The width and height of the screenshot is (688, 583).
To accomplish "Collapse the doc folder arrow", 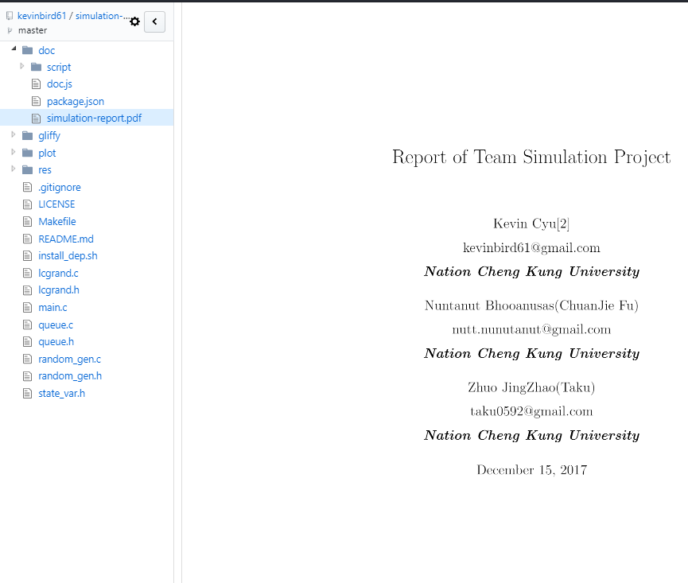I will point(14,49).
